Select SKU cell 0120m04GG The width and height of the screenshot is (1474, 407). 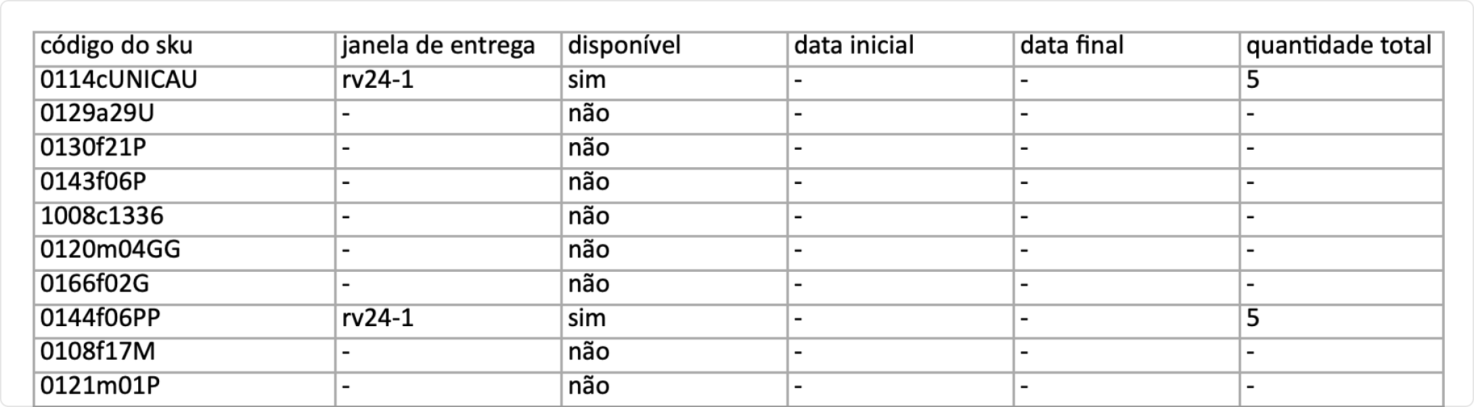point(110,249)
